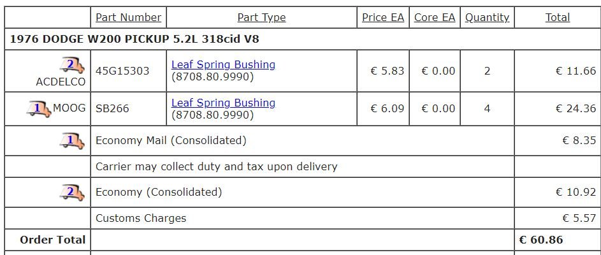The image size is (601, 255).
Task: Click the MOOG quantity value 4
Action: (x=487, y=108)
